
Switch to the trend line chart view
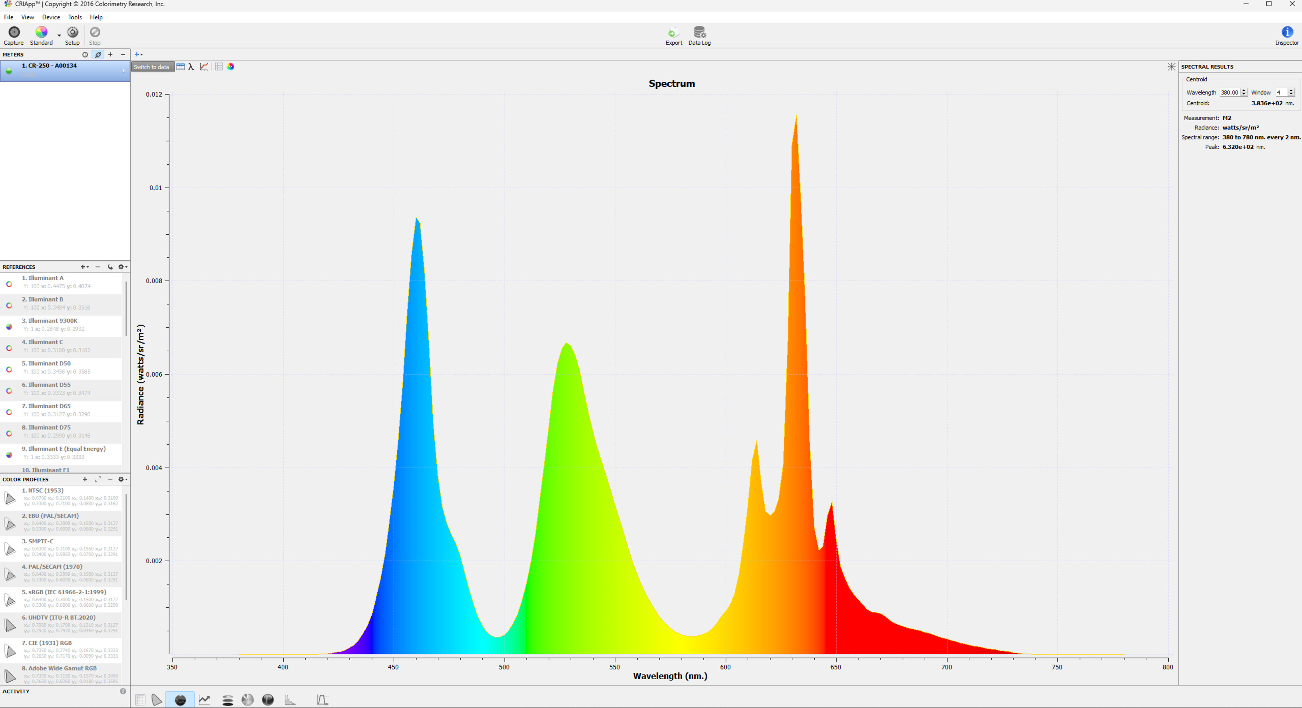(204, 700)
